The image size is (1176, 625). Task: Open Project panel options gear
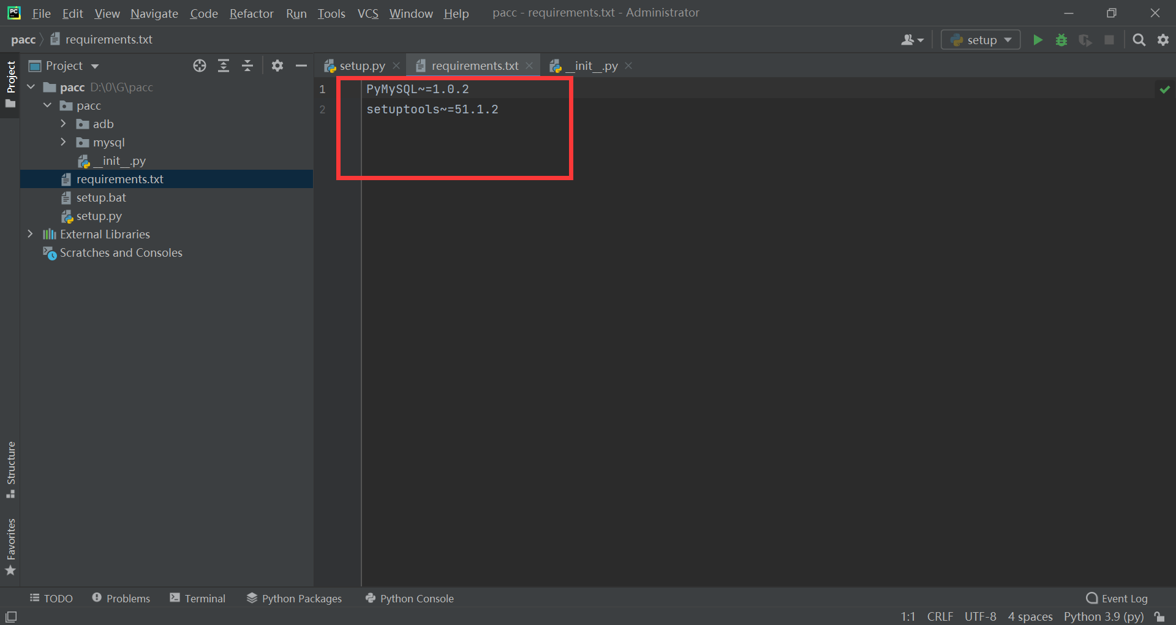coord(277,66)
